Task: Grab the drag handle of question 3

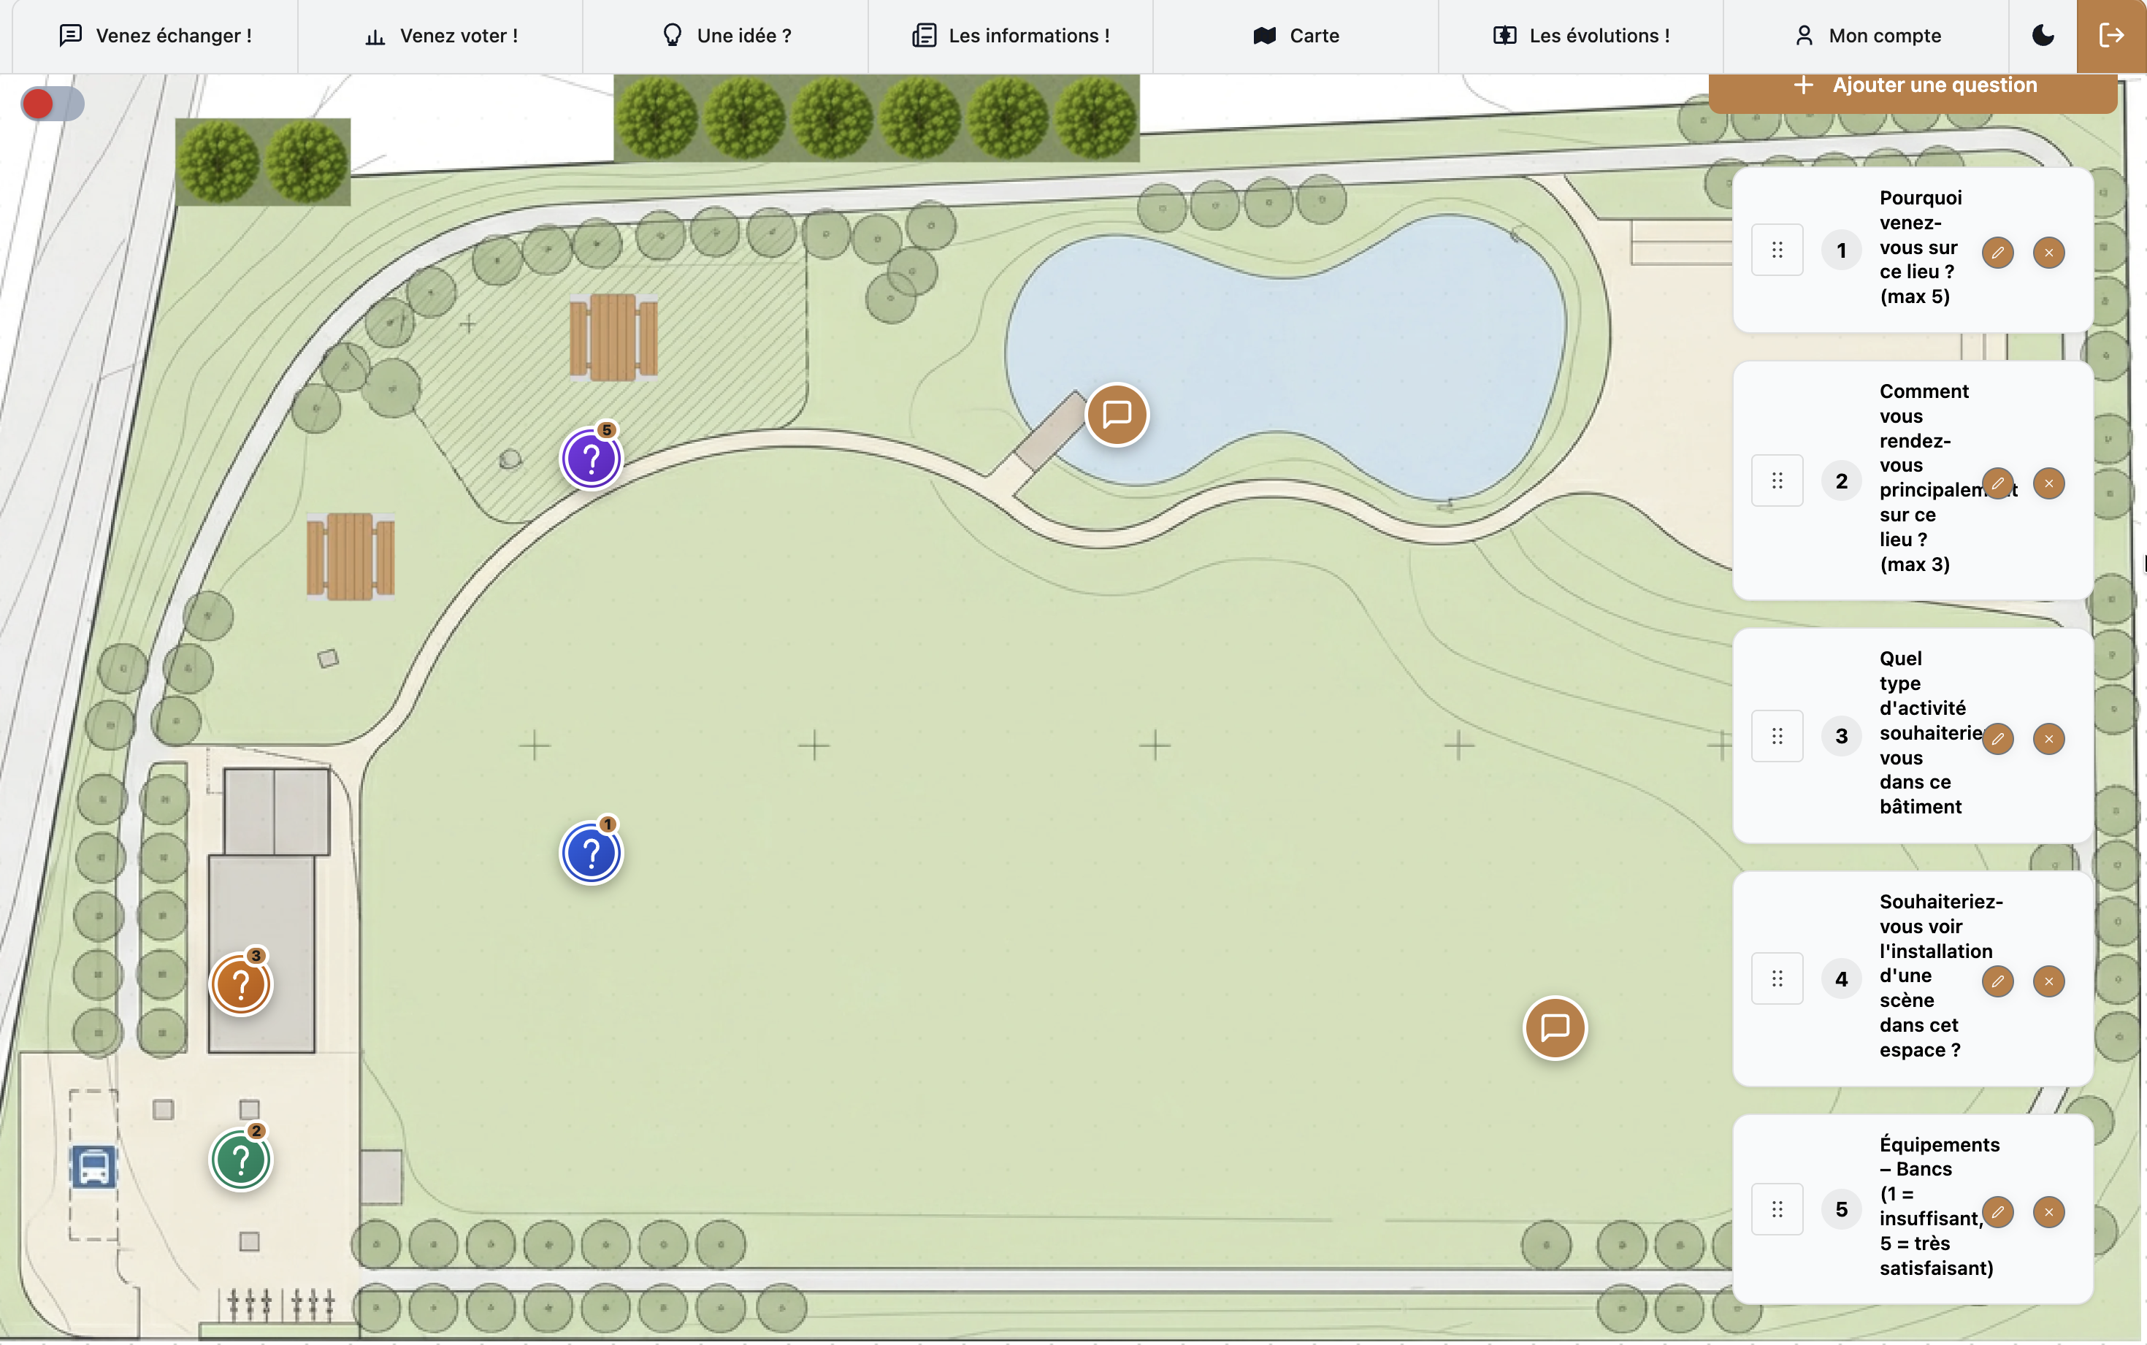Action: (x=1777, y=737)
